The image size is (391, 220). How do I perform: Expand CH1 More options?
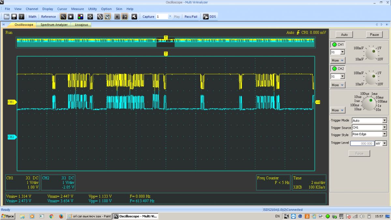click(338, 60)
